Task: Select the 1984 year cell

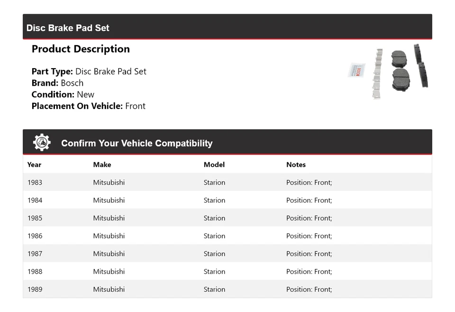Action: pyautogui.click(x=35, y=200)
